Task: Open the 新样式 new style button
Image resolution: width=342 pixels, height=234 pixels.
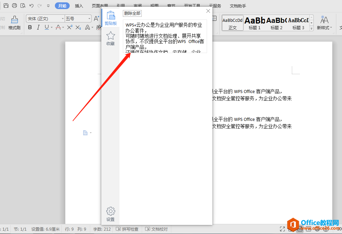Action: 324,22
